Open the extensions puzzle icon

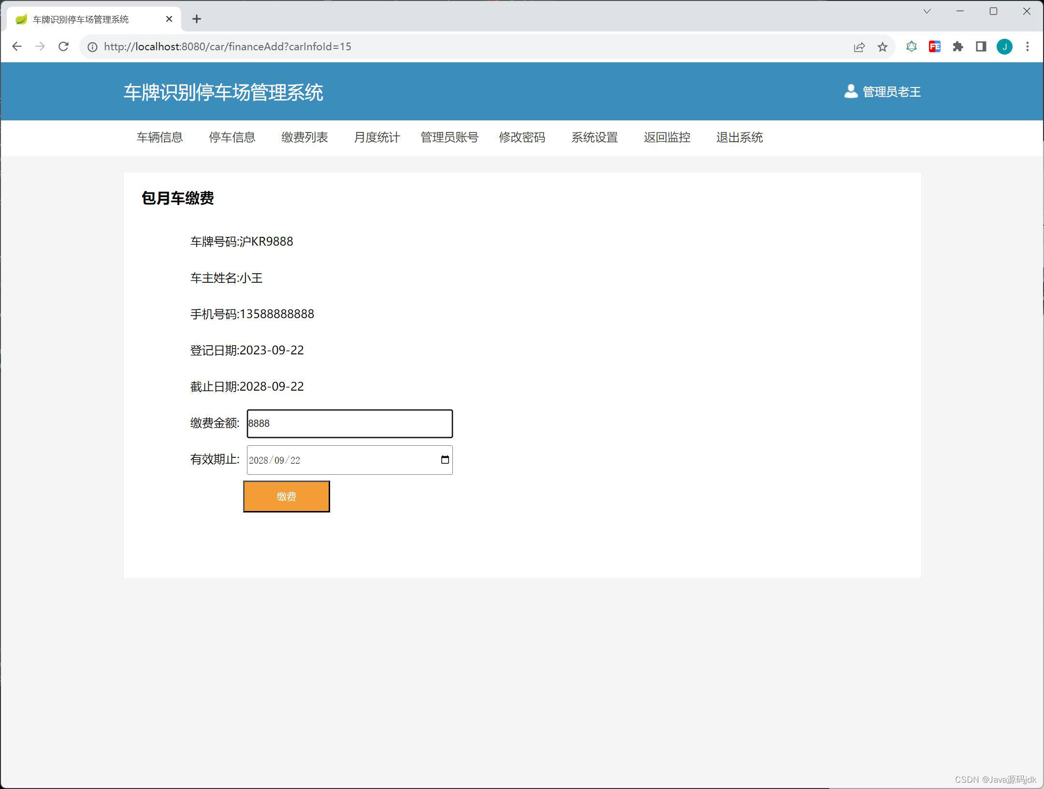[x=957, y=46]
